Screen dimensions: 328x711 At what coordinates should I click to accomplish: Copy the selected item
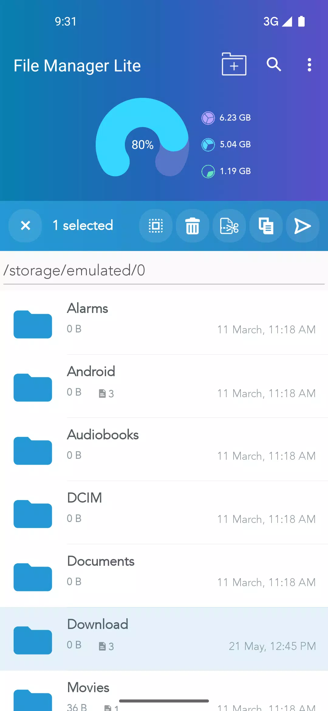click(266, 225)
